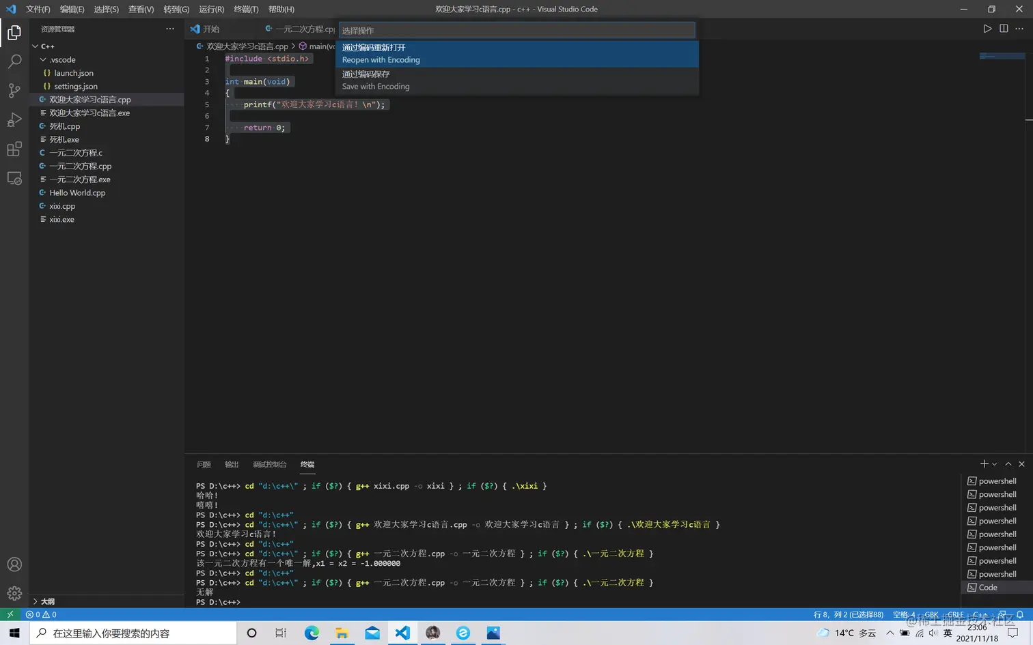Viewport: 1033px width, 645px height.
Task: Open the Terminal menu in menu bar
Action: pos(246,10)
